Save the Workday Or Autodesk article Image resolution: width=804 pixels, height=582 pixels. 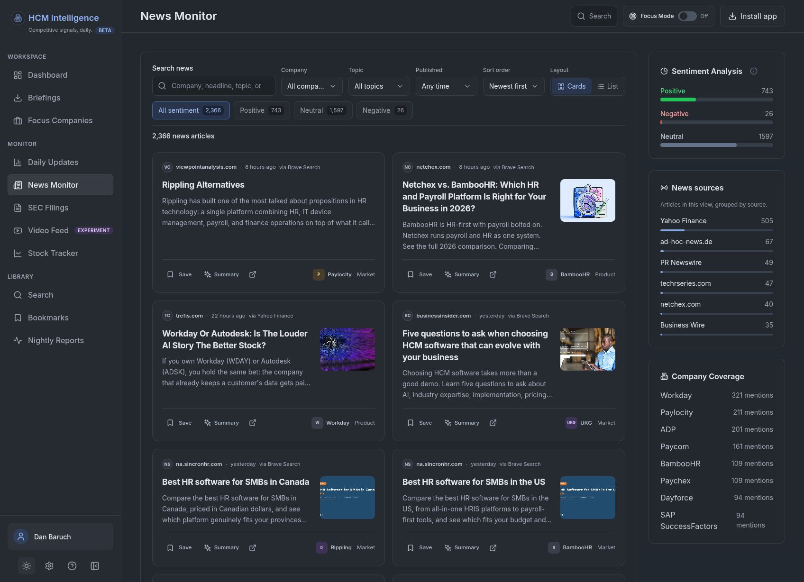click(x=179, y=423)
